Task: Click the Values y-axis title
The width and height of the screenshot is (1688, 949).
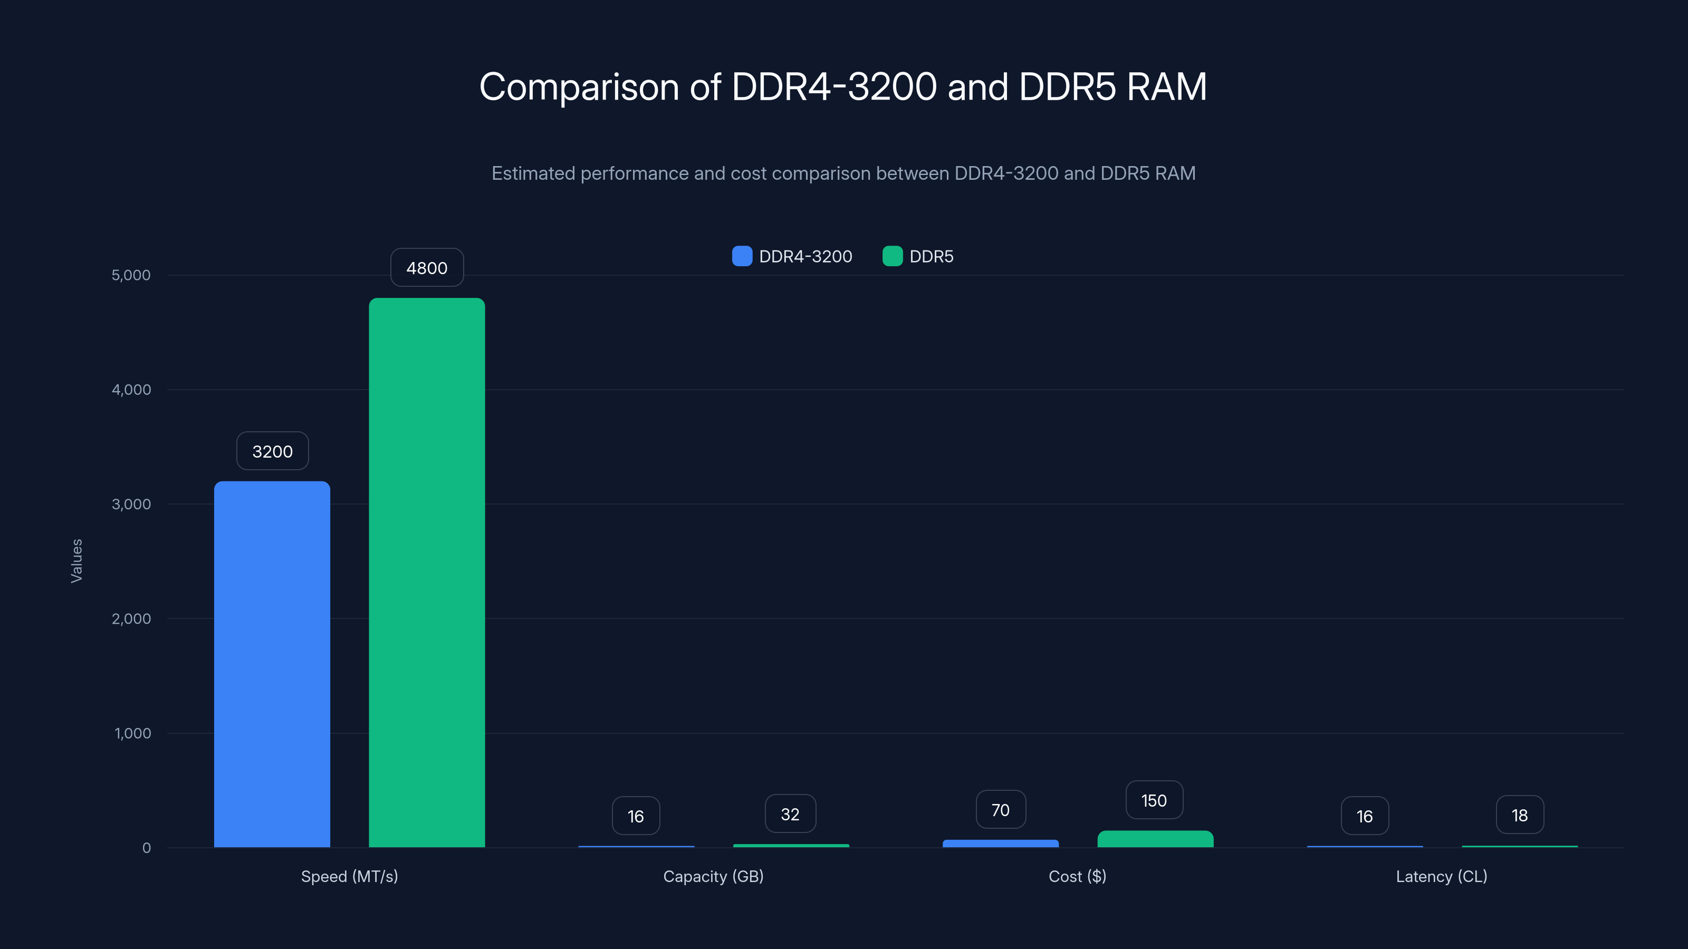Action: pyautogui.click(x=76, y=560)
